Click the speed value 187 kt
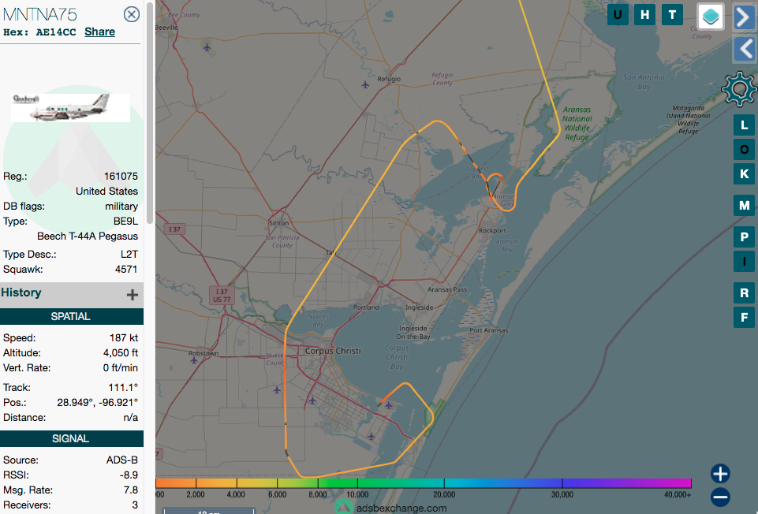Image resolution: width=758 pixels, height=514 pixels. tap(124, 337)
